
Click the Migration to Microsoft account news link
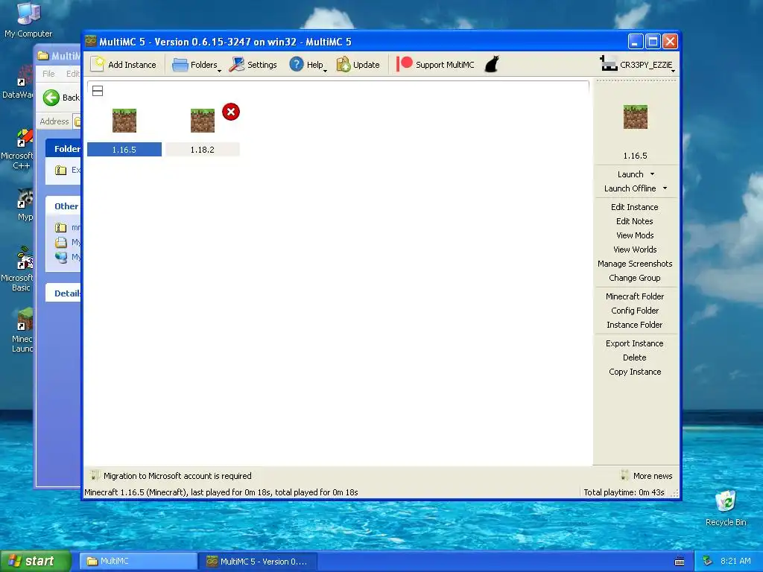[177, 476]
